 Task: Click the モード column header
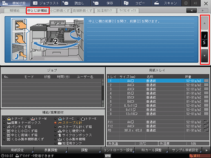29,77
